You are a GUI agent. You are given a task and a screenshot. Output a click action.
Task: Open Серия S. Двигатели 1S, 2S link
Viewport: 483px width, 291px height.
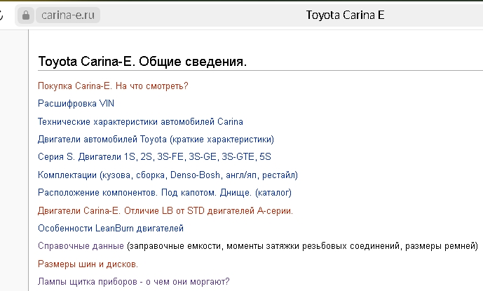point(154,156)
